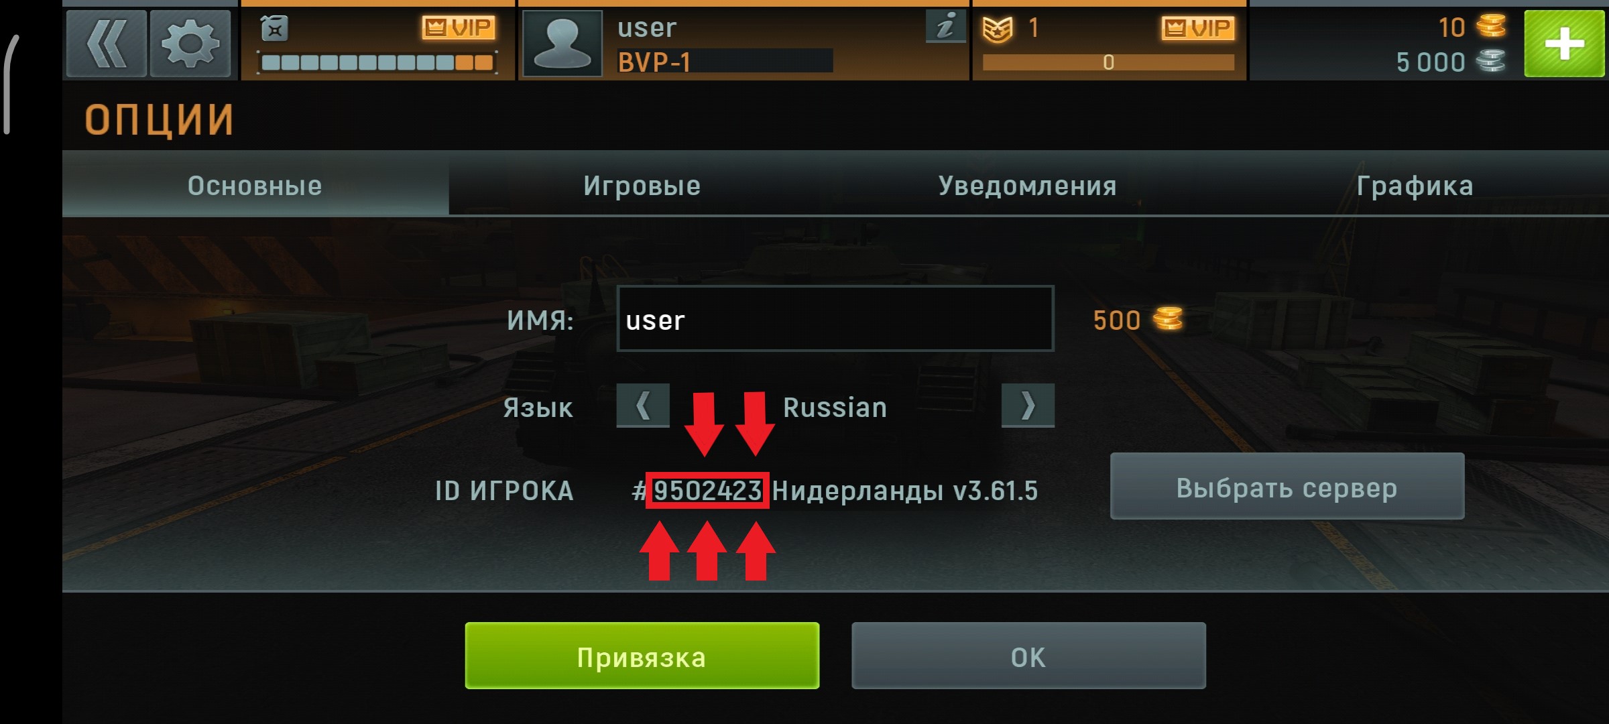
Task: Tap the sergeant rank badge icon
Action: [x=998, y=29]
